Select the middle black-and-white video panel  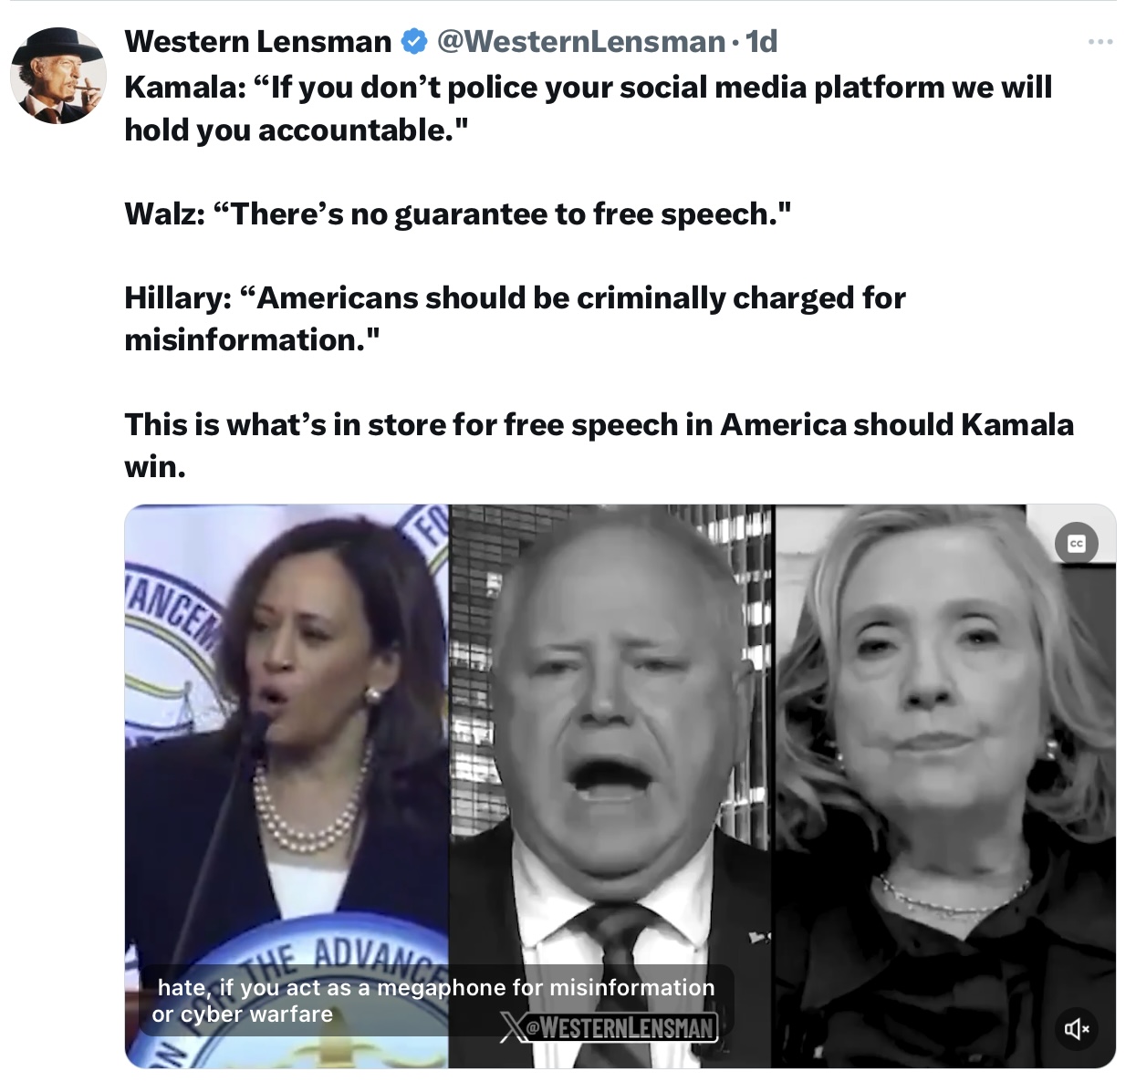click(610, 785)
